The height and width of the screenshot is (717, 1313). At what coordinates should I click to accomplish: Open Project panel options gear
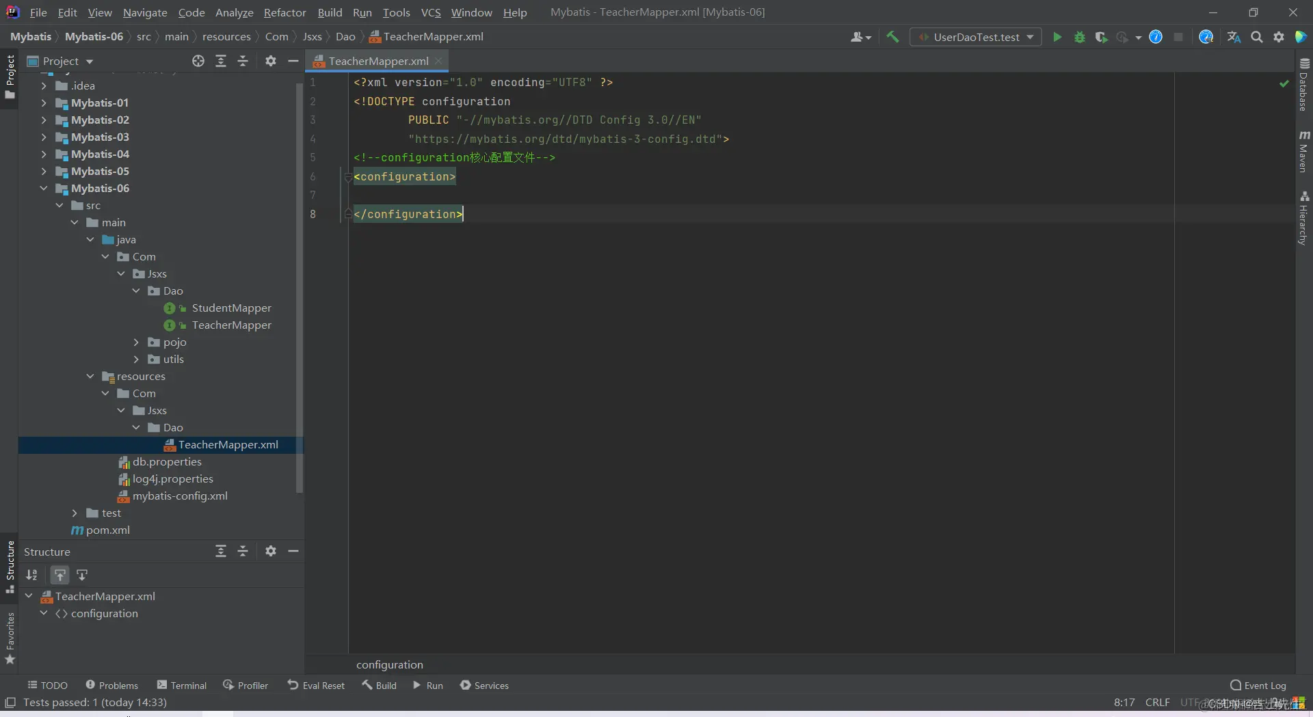pyautogui.click(x=271, y=61)
